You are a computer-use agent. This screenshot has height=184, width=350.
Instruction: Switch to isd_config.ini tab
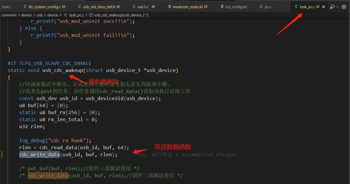pyautogui.click(x=234, y=7)
